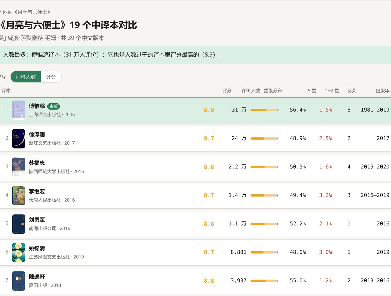Click the 本版 badge next to 傅惟慈
Image resolution: width=391 pixels, height=296 pixels.
tap(54, 106)
